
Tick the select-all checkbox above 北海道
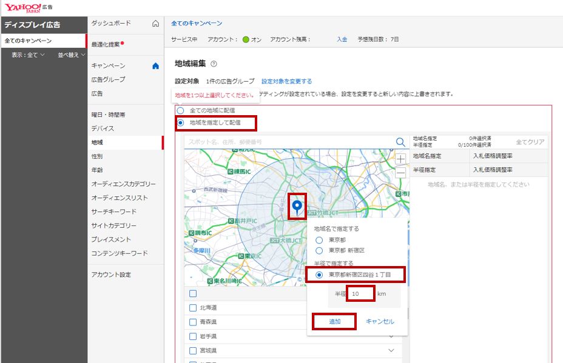point(193,294)
